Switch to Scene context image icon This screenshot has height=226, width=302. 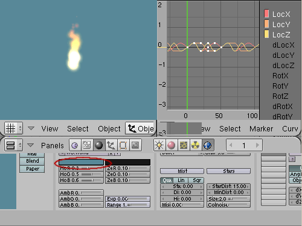point(135,145)
